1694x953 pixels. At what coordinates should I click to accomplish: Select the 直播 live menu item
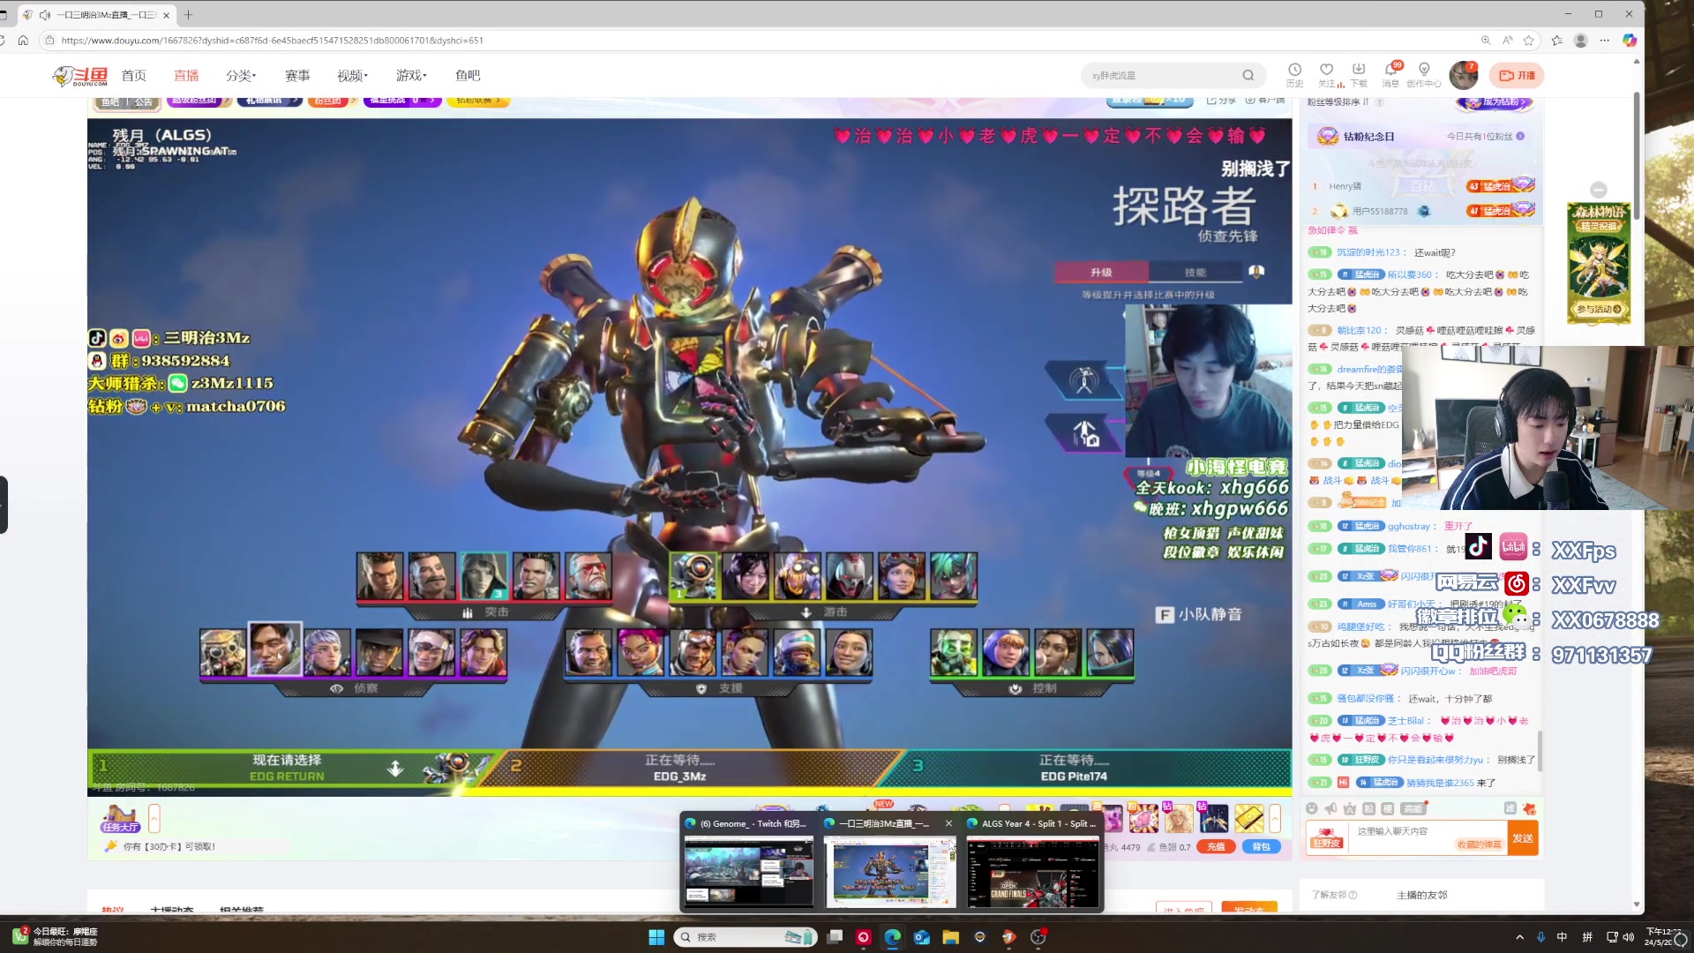coord(186,76)
